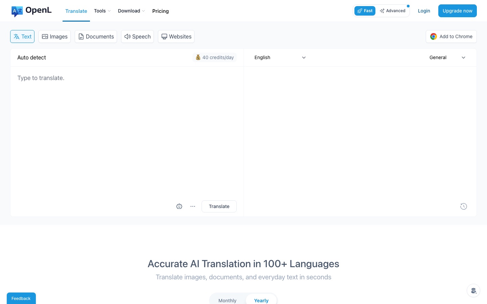487x304 pixels.
Task: Click Add to Chrome button
Action: pyautogui.click(x=451, y=36)
